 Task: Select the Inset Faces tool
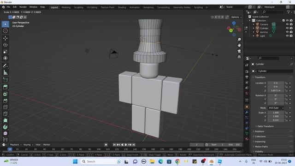(5, 94)
